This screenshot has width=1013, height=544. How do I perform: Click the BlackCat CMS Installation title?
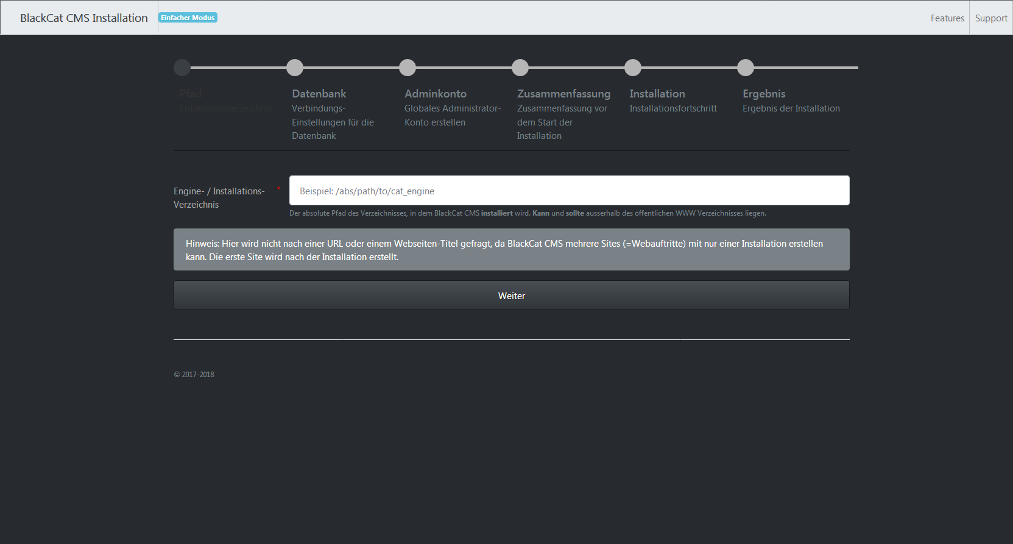[x=84, y=18]
